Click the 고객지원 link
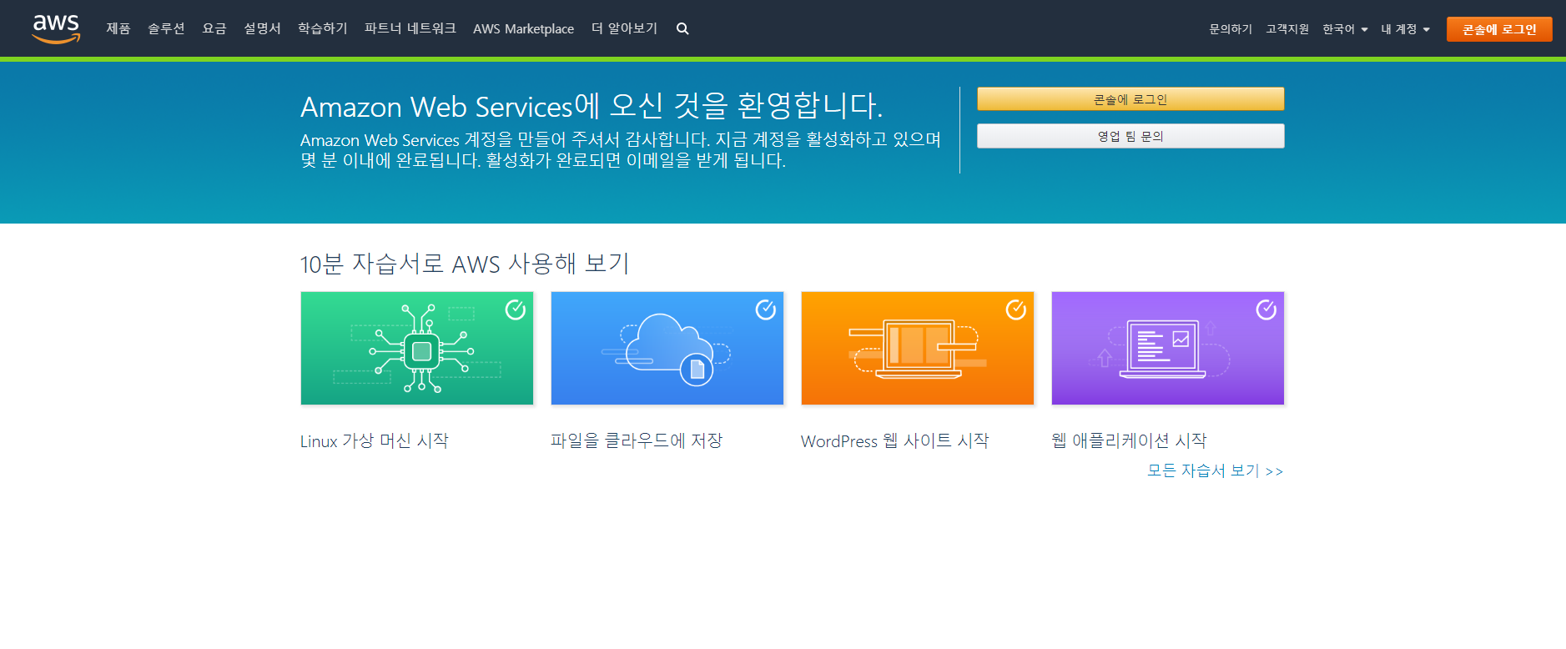The width and height of the screenshot is (1566, 649). tap(1287, 29)
